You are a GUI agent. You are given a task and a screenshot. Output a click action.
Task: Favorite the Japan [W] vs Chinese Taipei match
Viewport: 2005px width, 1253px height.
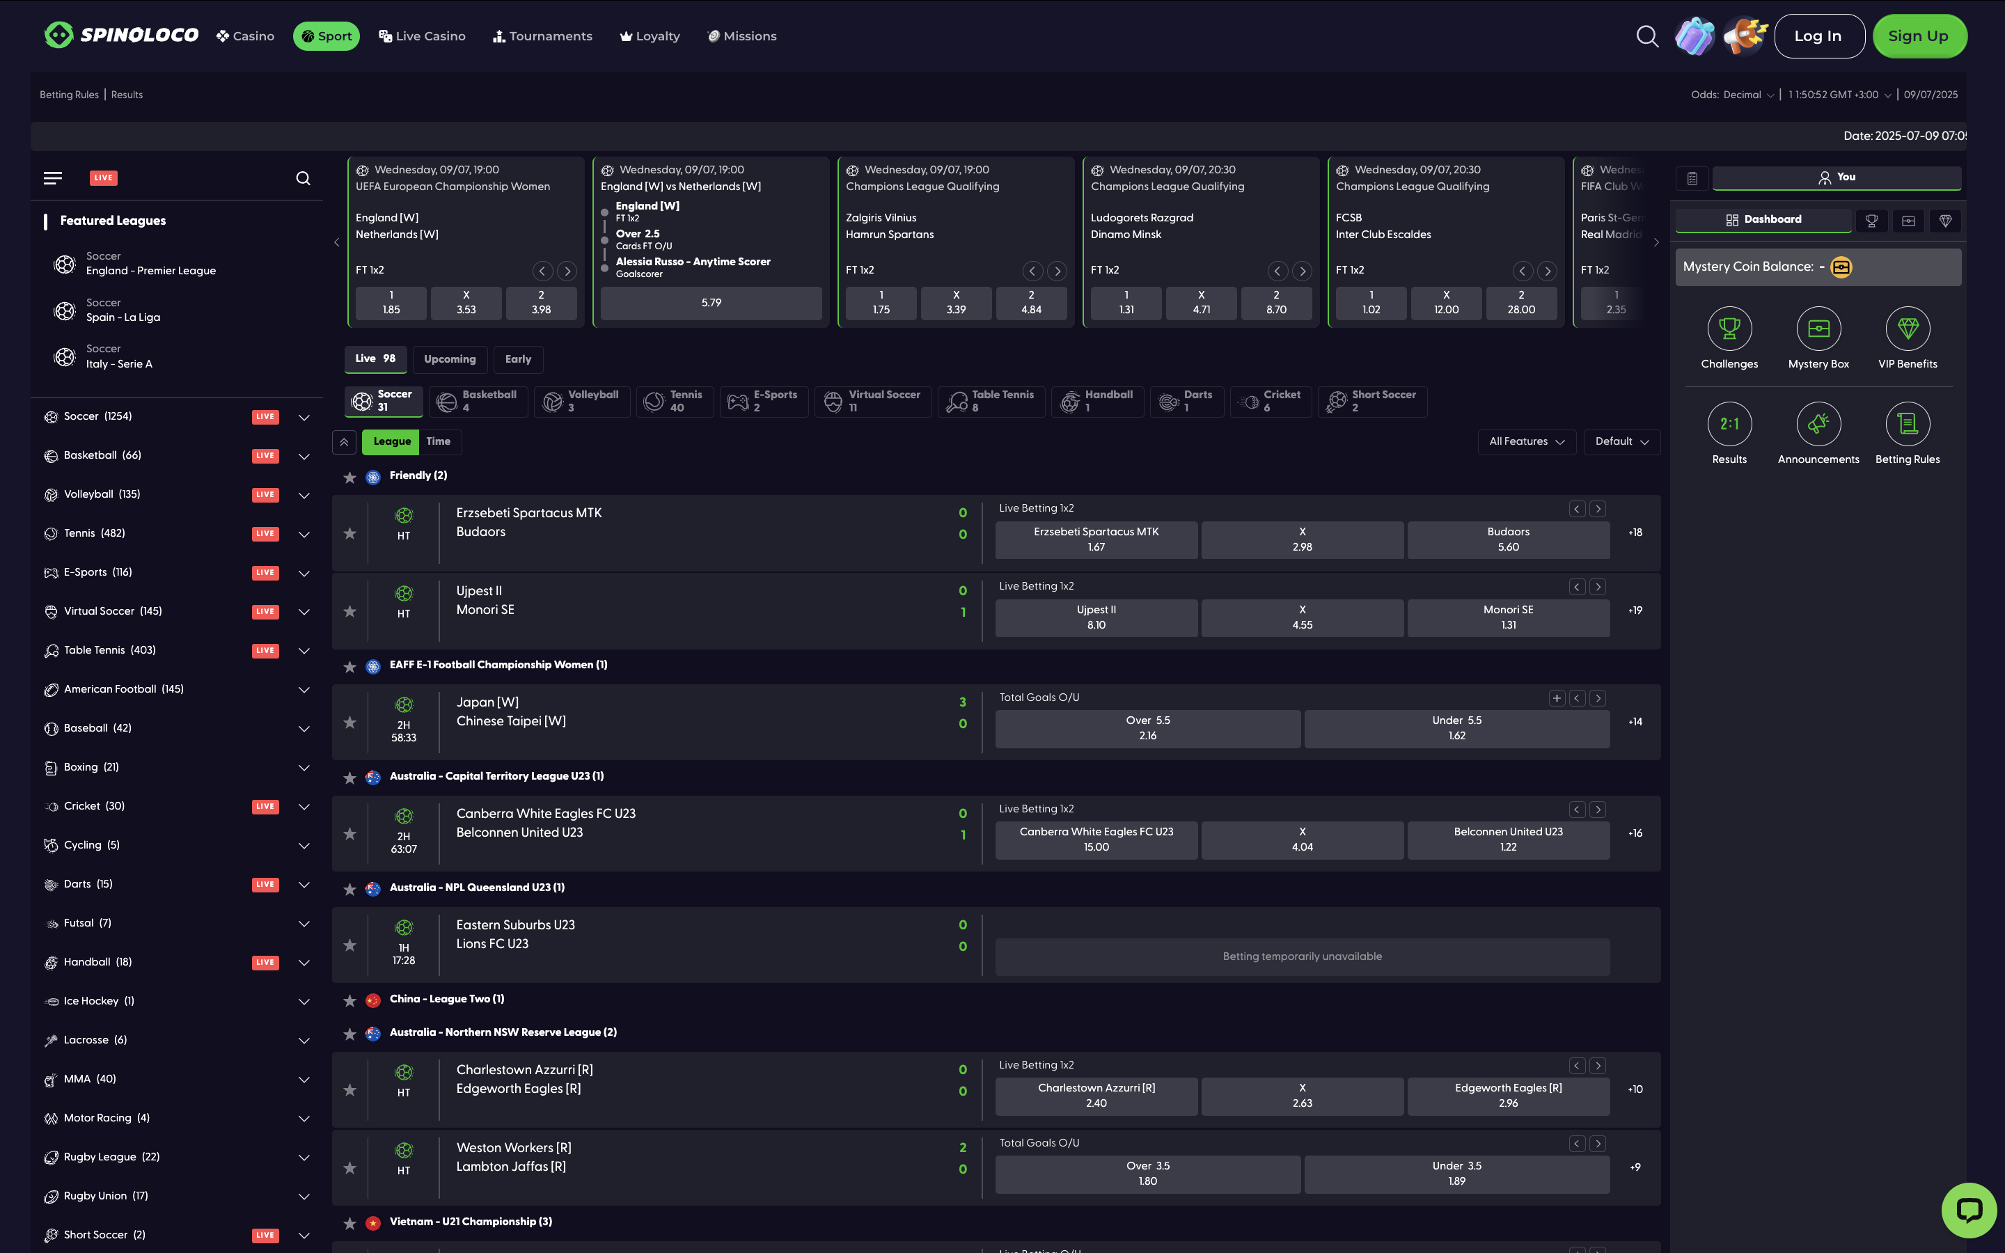(349, 723)
